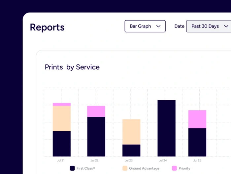Click the First Class legend color square
The height and width of the screenshot is (174, 231).
click(x=72, y=168)
